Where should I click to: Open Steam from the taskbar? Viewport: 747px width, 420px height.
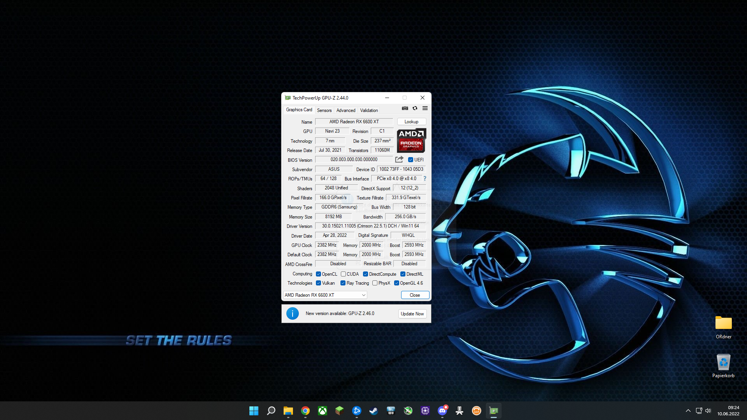click(x=373, y=411)
